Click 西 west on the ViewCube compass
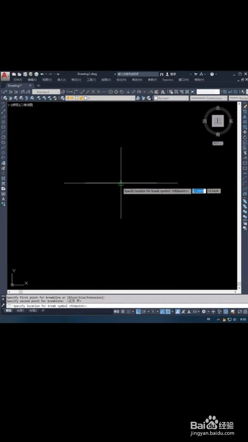The height and width of the screenshot is (442, 248). 205,121
